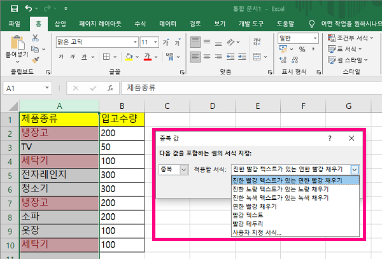
Task: Click the Decrease Indent icon
Action: [230, 57]
